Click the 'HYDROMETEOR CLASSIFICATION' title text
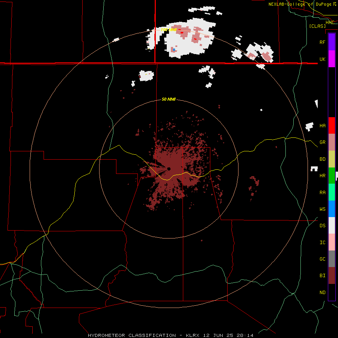This screenshot has width=338, height=338. (132, 335)
